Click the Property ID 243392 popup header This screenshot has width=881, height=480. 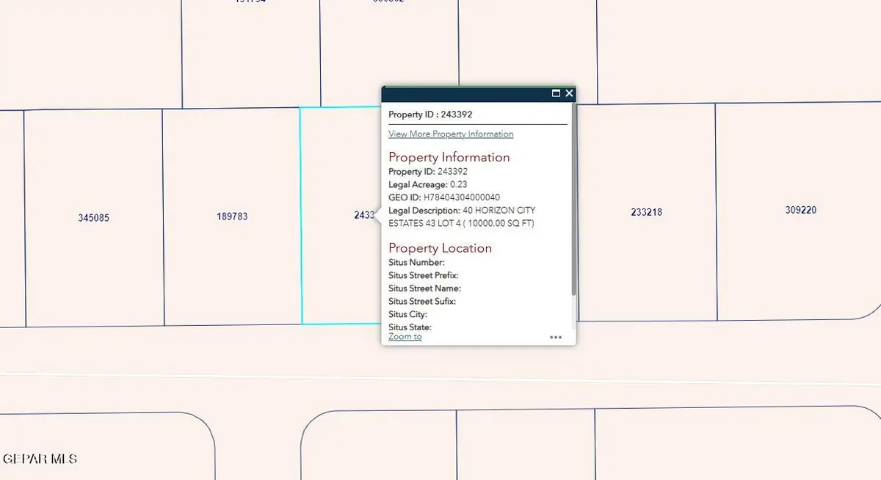(432, 114)
